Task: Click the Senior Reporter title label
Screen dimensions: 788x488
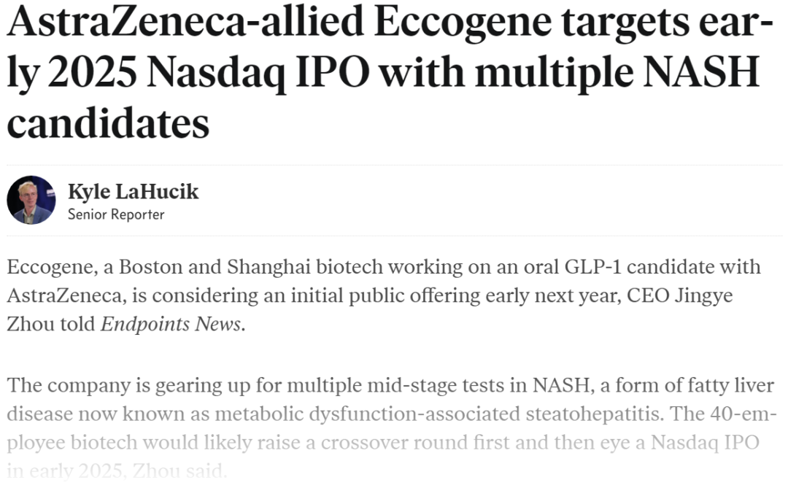Action: (x=116, y=214)
